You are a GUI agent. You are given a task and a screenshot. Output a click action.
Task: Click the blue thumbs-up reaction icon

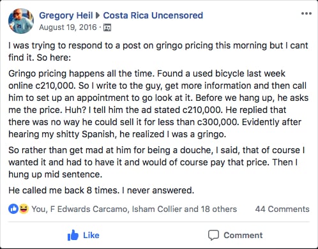13,209
